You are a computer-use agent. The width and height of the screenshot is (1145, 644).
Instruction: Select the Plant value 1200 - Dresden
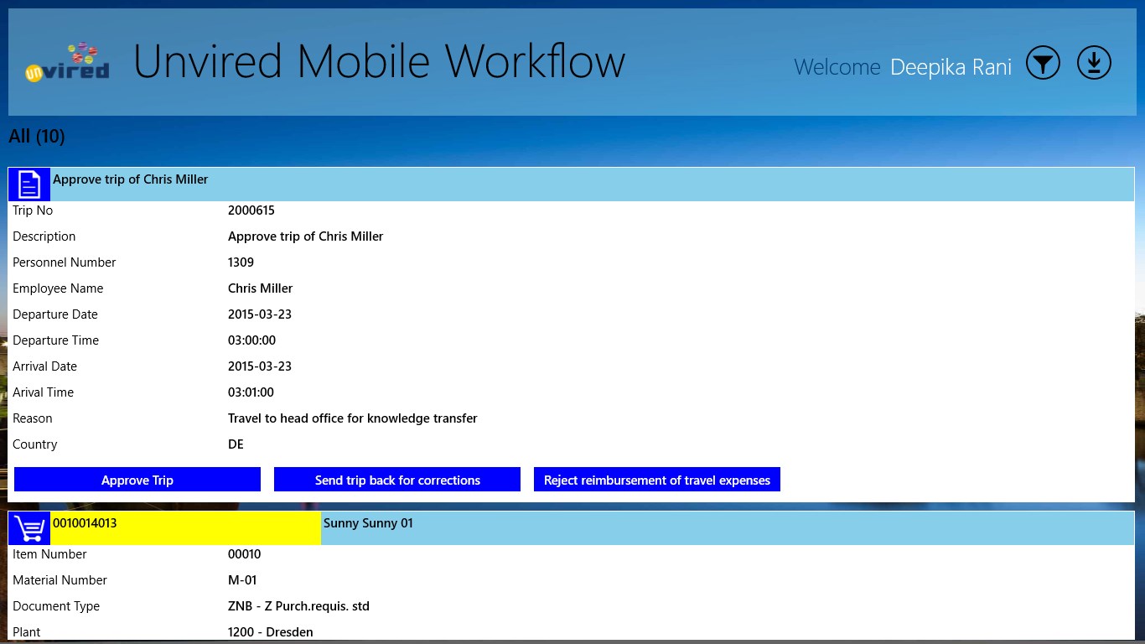tap(270, 632)
